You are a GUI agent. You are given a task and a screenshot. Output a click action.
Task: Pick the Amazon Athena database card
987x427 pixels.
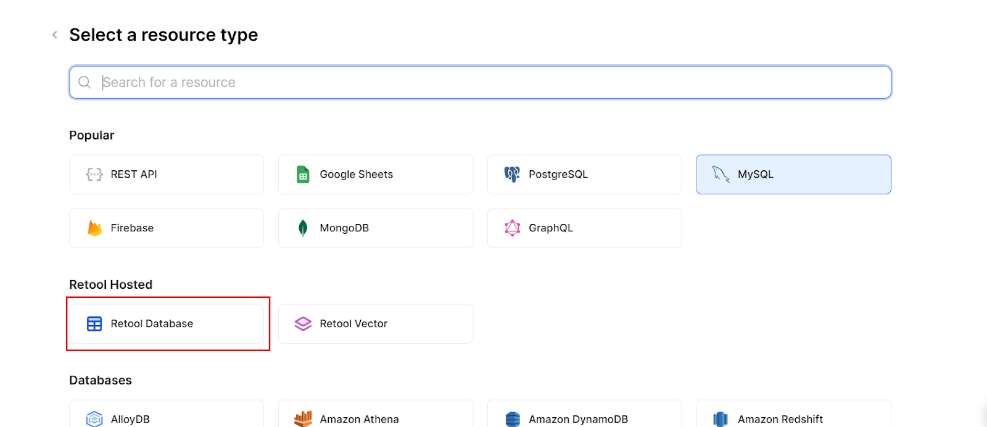point(376,413)
